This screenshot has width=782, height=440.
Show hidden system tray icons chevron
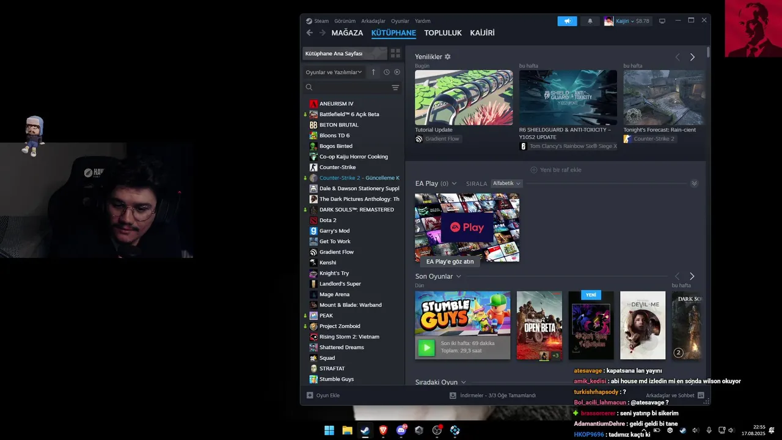644,430
